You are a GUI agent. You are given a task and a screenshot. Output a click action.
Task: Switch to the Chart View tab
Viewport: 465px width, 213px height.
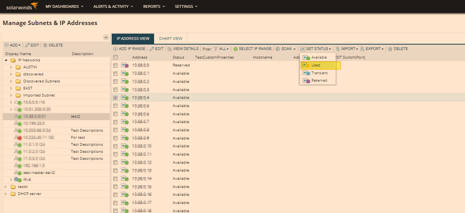pyautogui.click(x=171, y=39)
